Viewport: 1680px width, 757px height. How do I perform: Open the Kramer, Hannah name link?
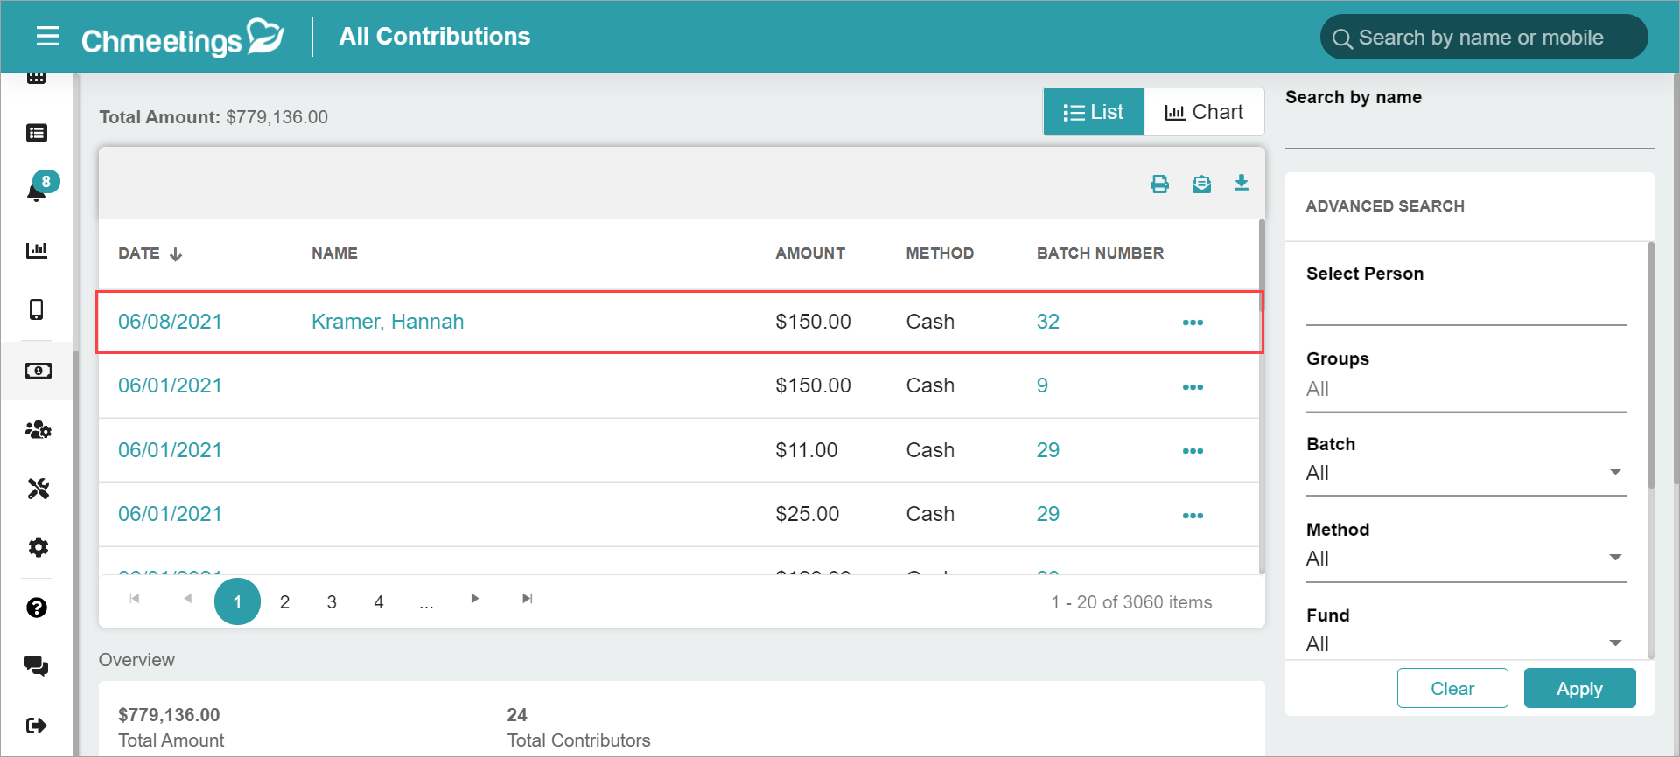388,322
